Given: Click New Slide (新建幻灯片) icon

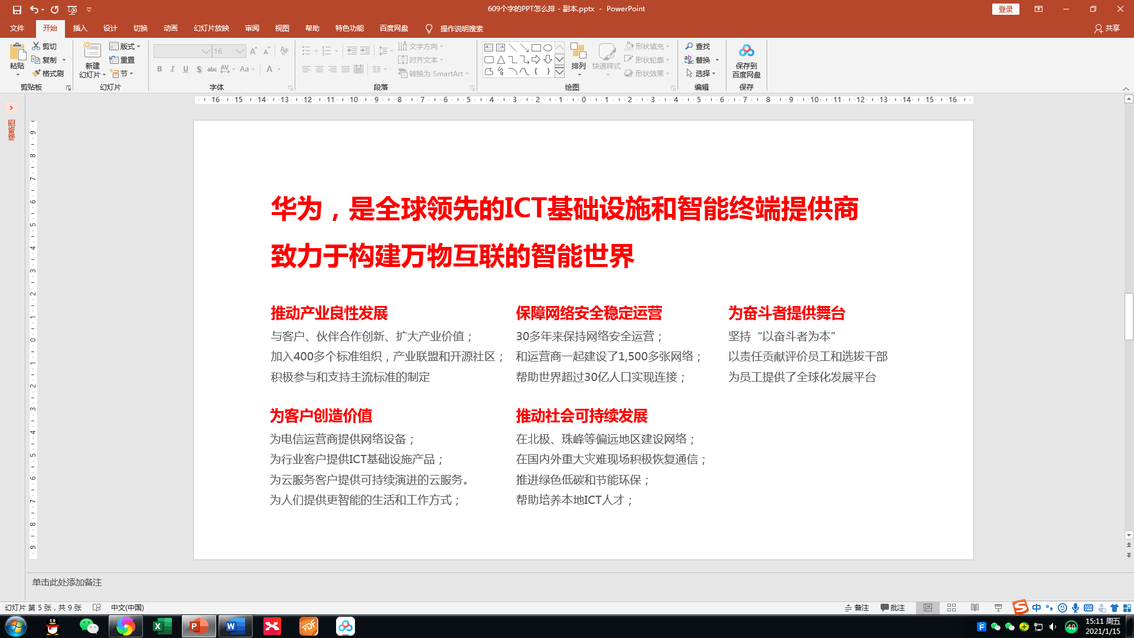Looking at the screenshot, I should [x=92, y=51].
